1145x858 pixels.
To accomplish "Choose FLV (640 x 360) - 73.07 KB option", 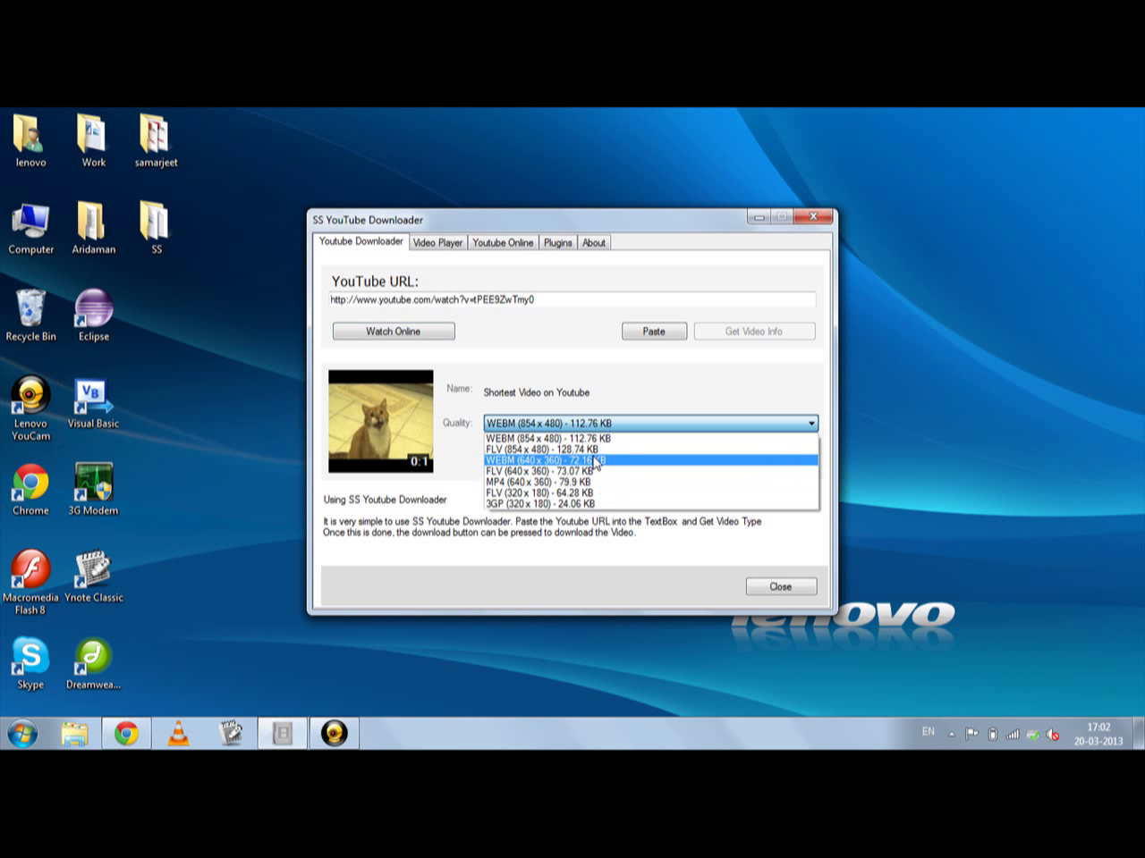I will pyautogui.click(x=651, y=471).
